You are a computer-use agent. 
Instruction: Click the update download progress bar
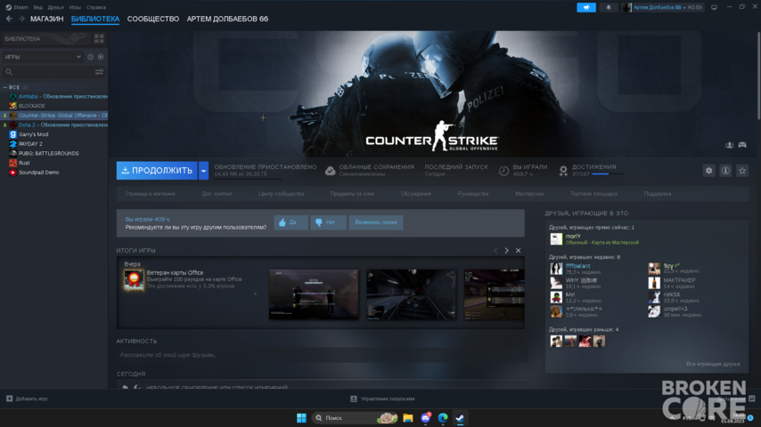click(x=248, y=178)
